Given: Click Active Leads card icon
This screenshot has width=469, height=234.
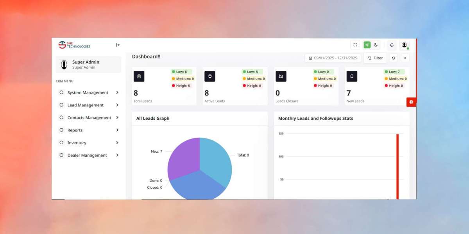Looking at the screenshot, I should [210, 76].
